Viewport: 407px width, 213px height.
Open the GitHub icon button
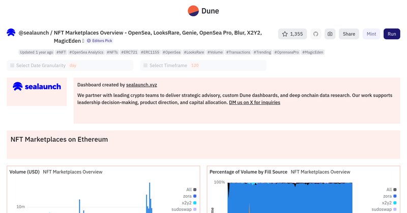[315, 34]
